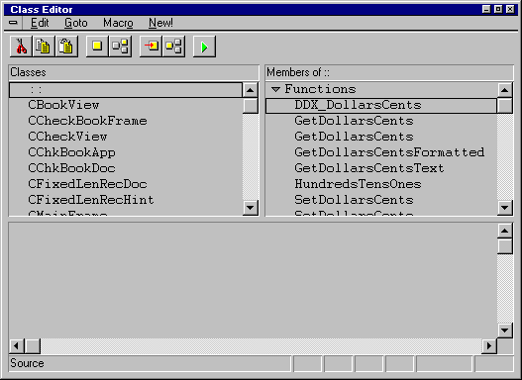Select the DDX_DollarsCents function

coord(381,105)
